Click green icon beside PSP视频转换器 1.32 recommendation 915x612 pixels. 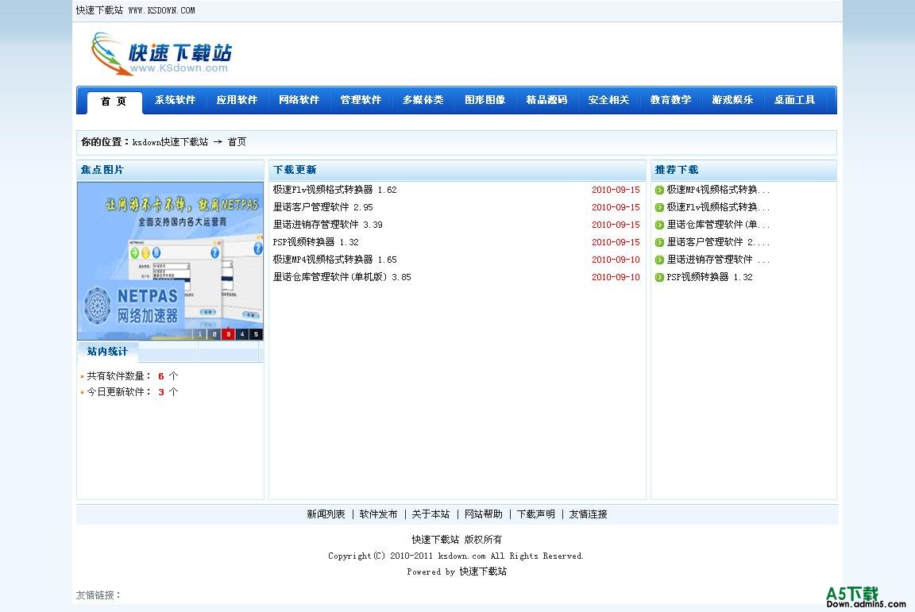pos(659,277)
